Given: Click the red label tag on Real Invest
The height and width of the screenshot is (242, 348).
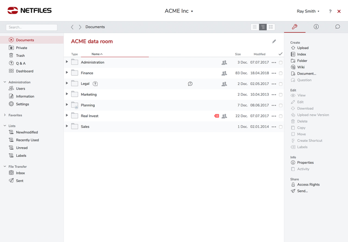Looking at the screenshot, I should coord(216,116).
